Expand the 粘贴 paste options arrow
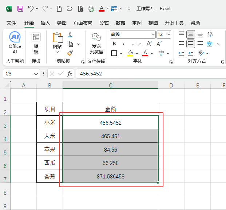 coord(58,52)
